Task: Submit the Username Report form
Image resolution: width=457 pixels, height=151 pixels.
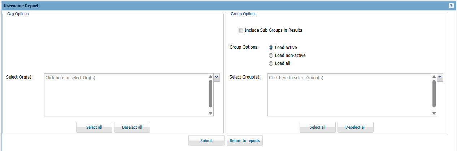Action: pos(206,141)
